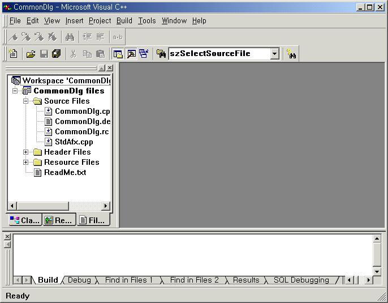Screen dimensions: 388x303
Task: Open the Edit menu
Action: click(x=32, y=20)
